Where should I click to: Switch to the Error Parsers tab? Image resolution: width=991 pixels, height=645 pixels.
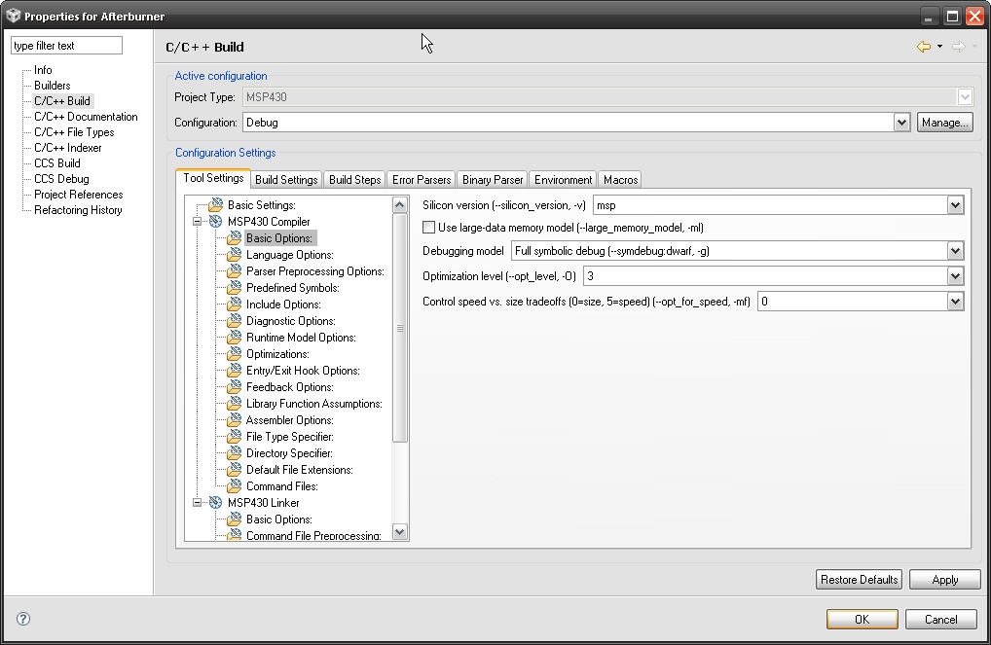422,179
